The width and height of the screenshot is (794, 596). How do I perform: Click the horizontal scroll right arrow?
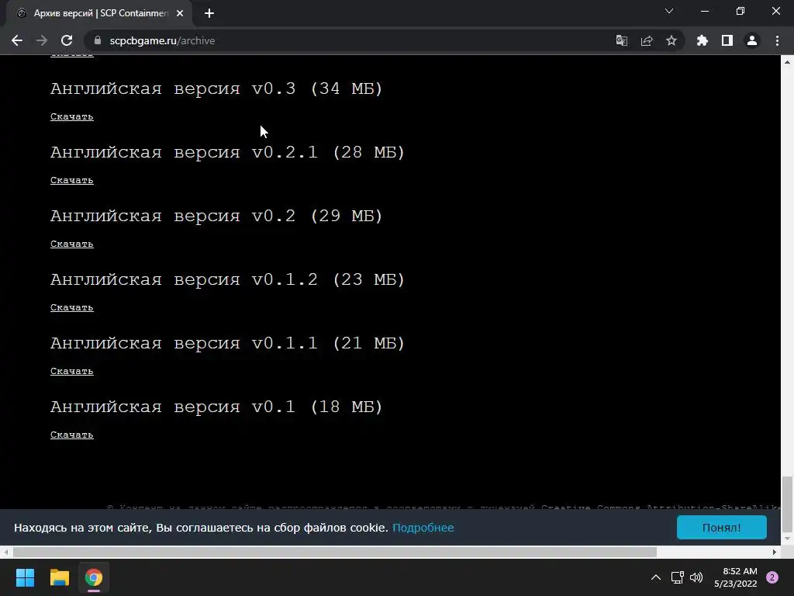tap(775, 552)
